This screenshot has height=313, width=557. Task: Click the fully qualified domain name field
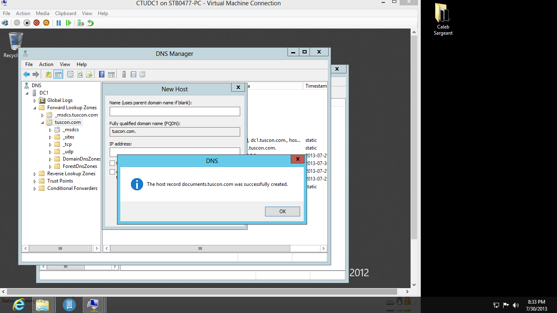(175, 132)
